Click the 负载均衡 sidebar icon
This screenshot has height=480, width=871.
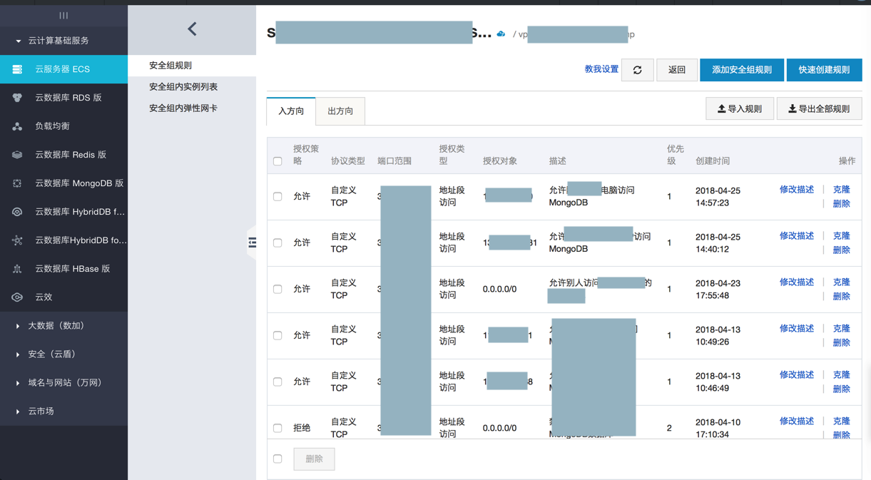click(17, 126)
